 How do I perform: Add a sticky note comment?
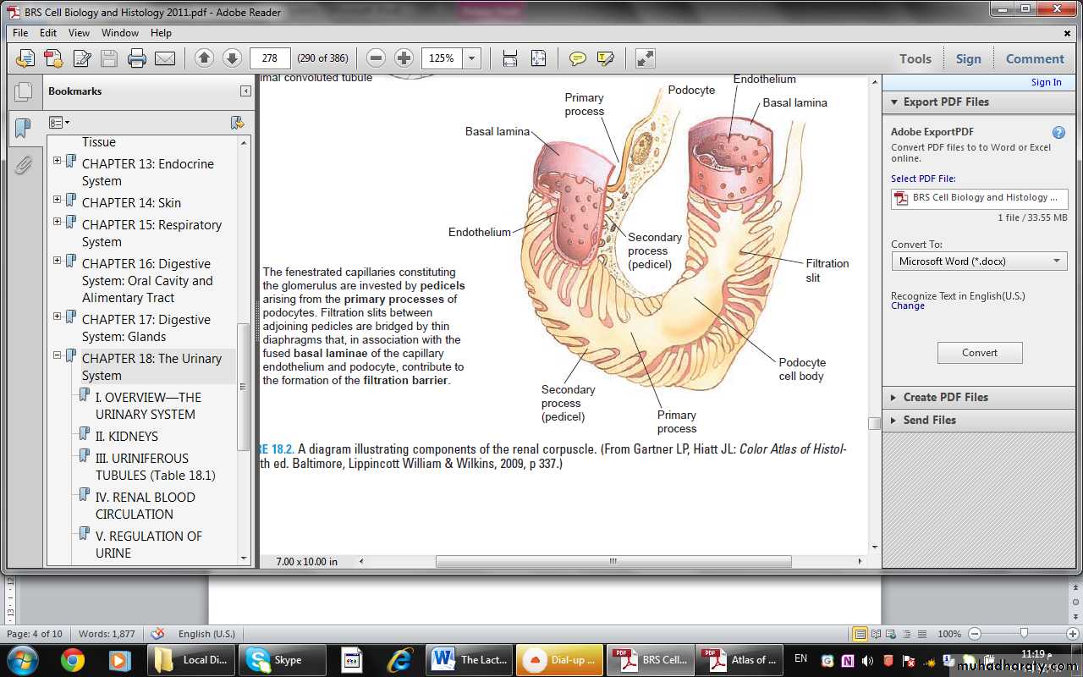[x=578, y=58]
